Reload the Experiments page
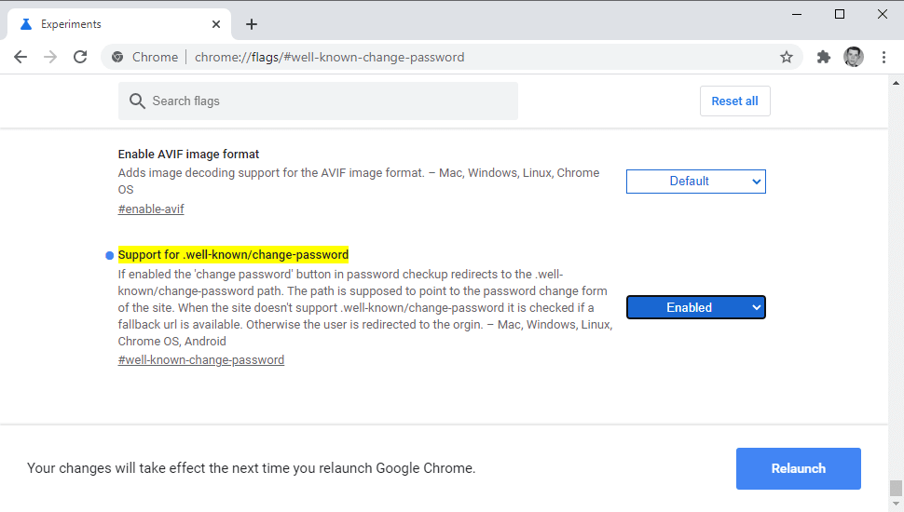The width and height of the screenshot is (904, 512). click(x=80, y=57)
